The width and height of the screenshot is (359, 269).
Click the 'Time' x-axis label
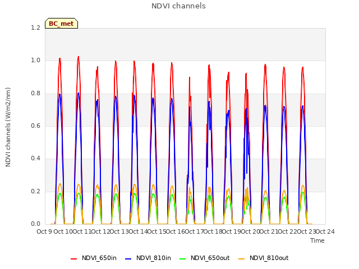317,240
